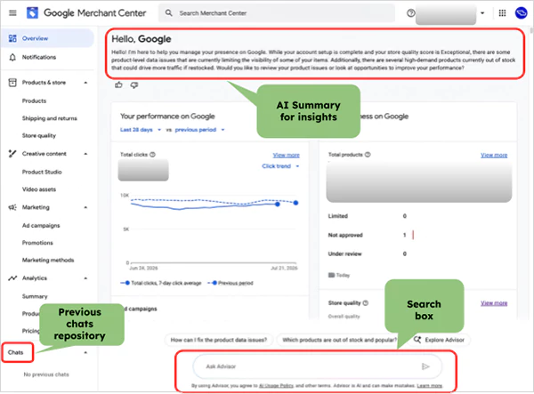Open the hamburger main menu
The image size is (534, 394).
[12, 13]
